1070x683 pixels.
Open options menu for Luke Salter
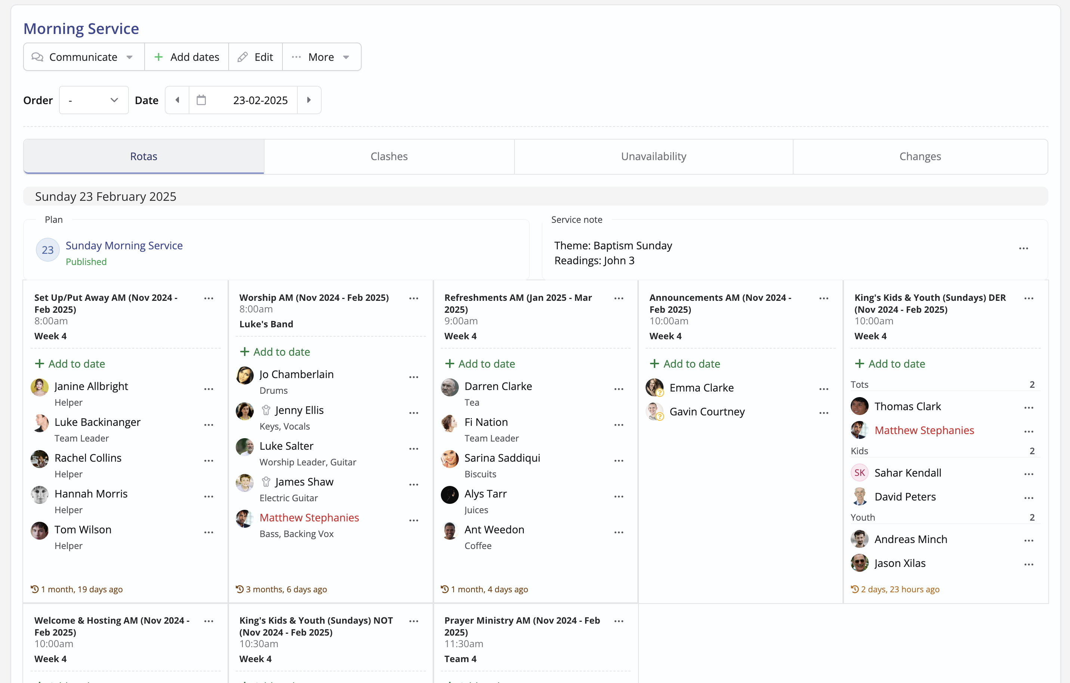click(x=414, y=449)
